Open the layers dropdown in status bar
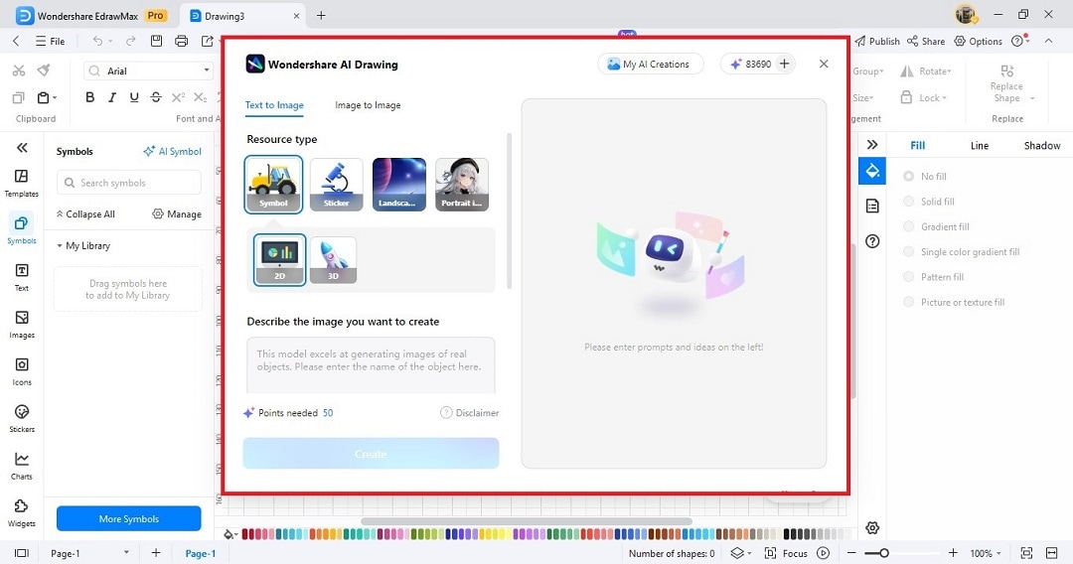 (x=740, y=553)
